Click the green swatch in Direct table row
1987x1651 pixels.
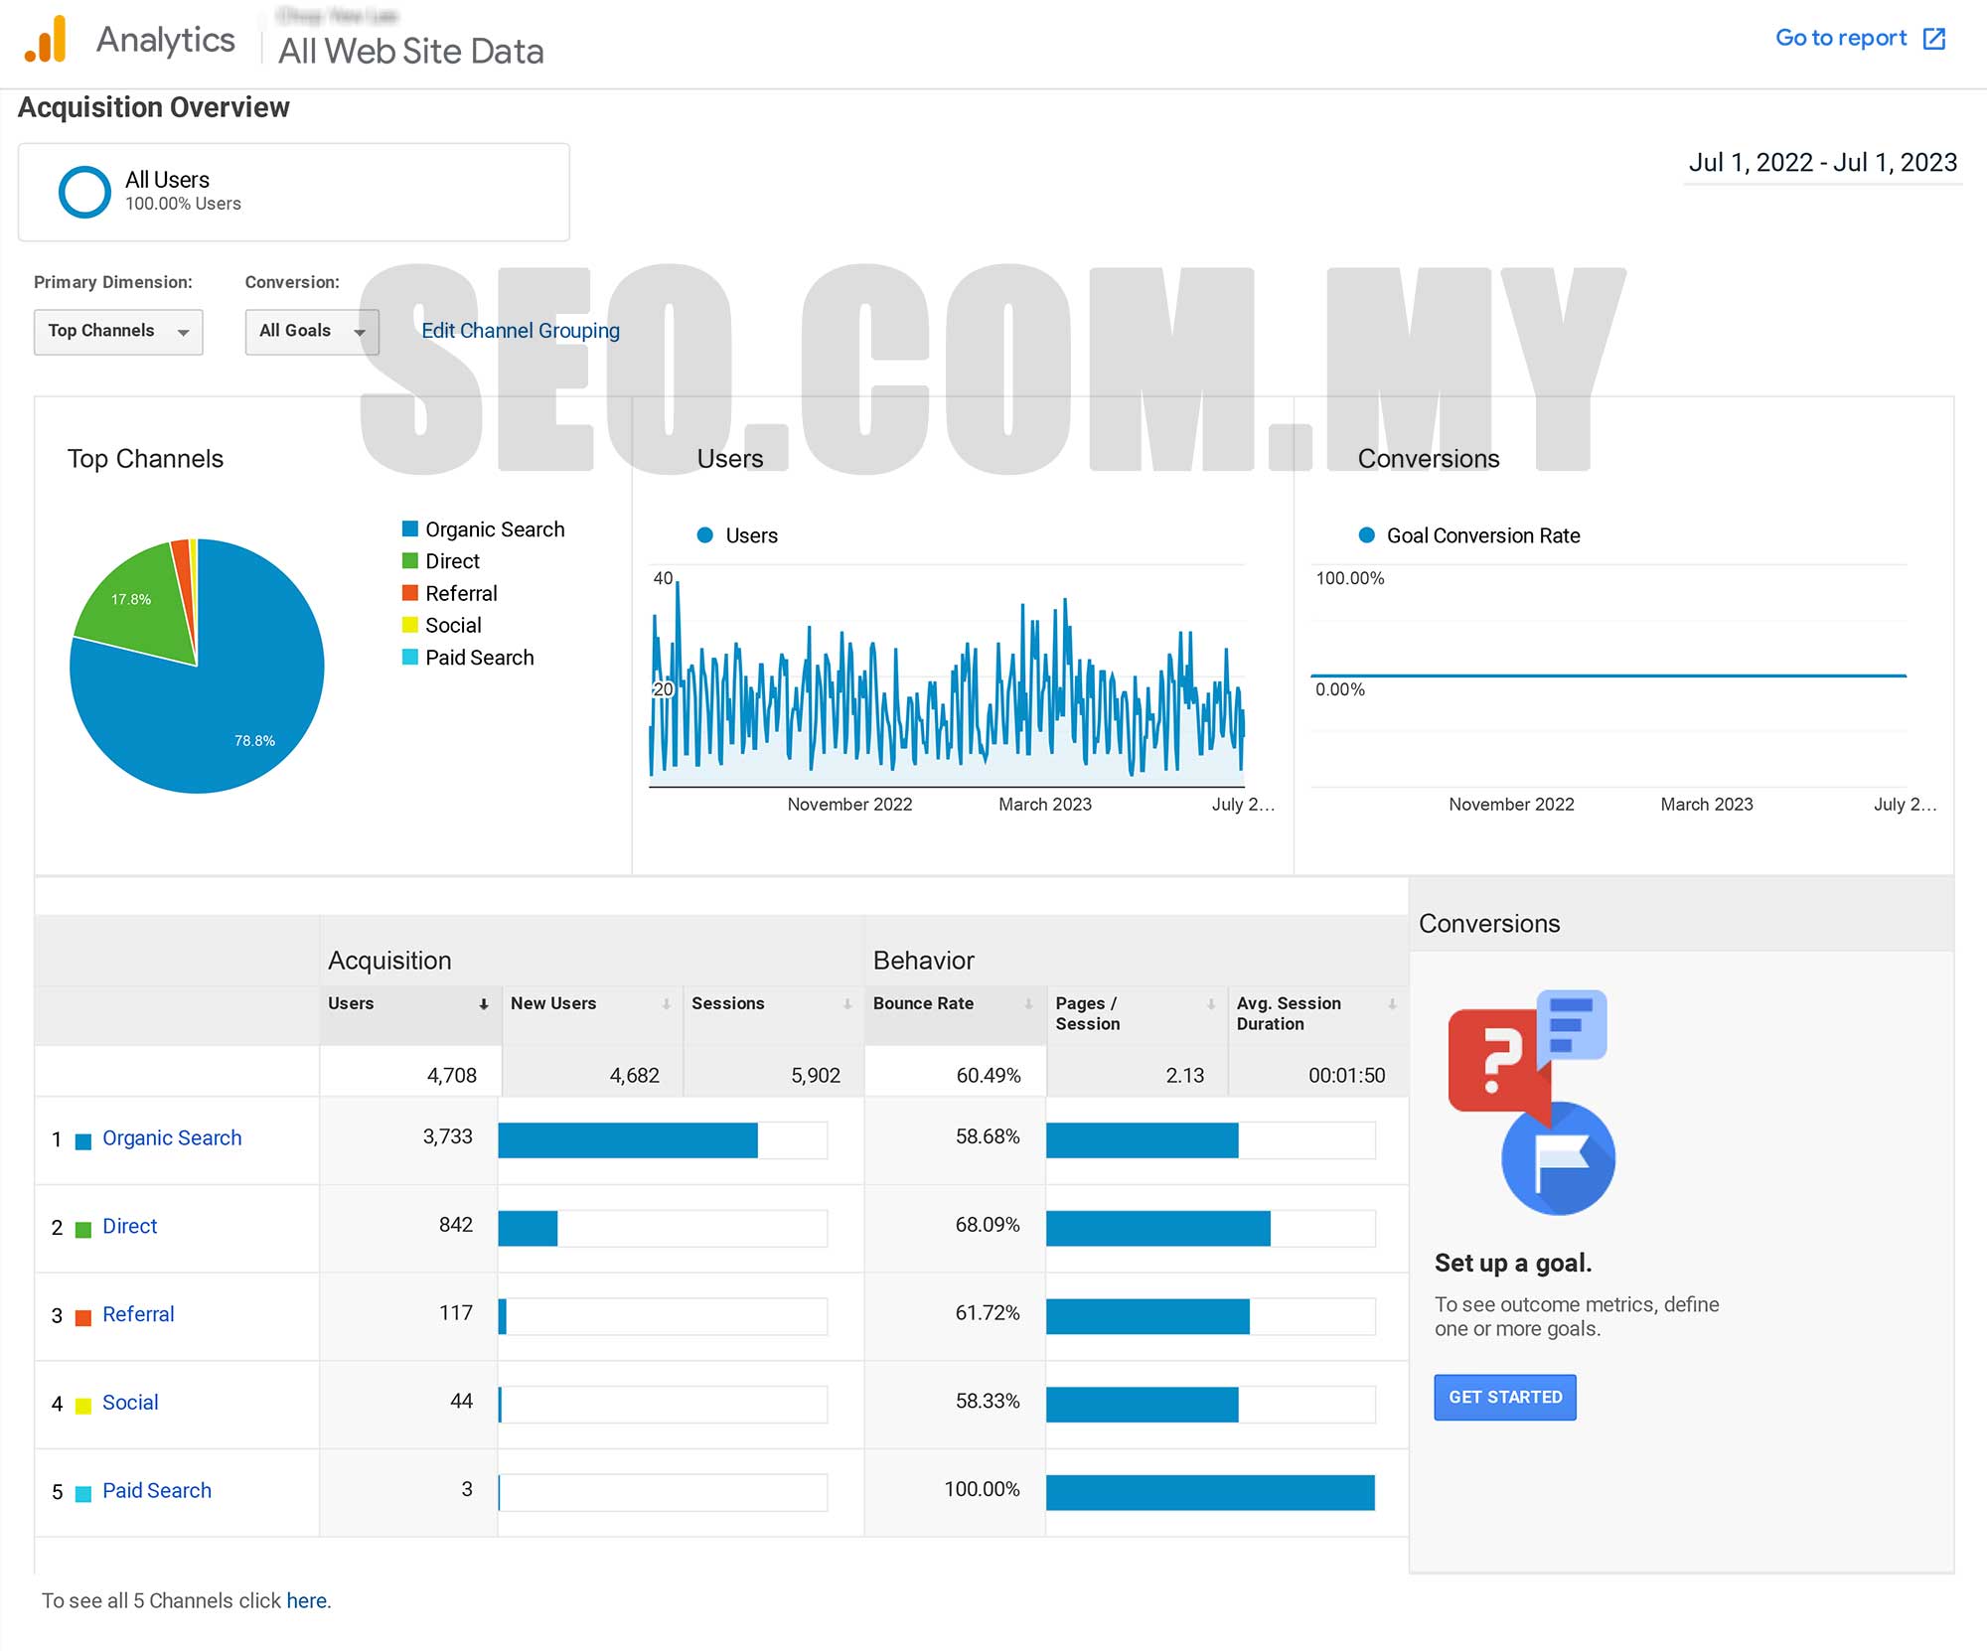pos(83,1229)
